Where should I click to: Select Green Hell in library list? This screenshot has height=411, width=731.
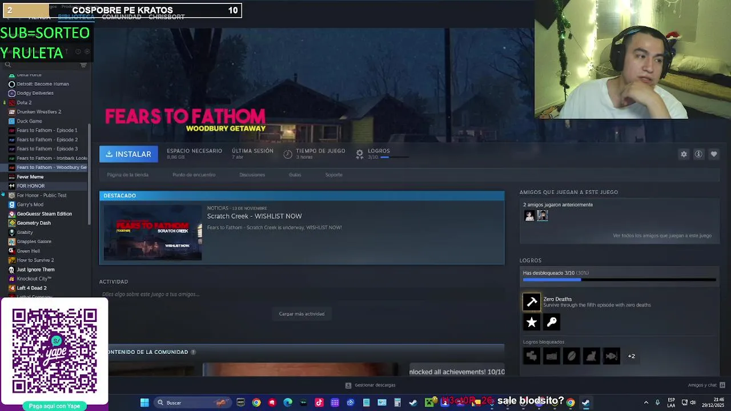click(29, 251)
